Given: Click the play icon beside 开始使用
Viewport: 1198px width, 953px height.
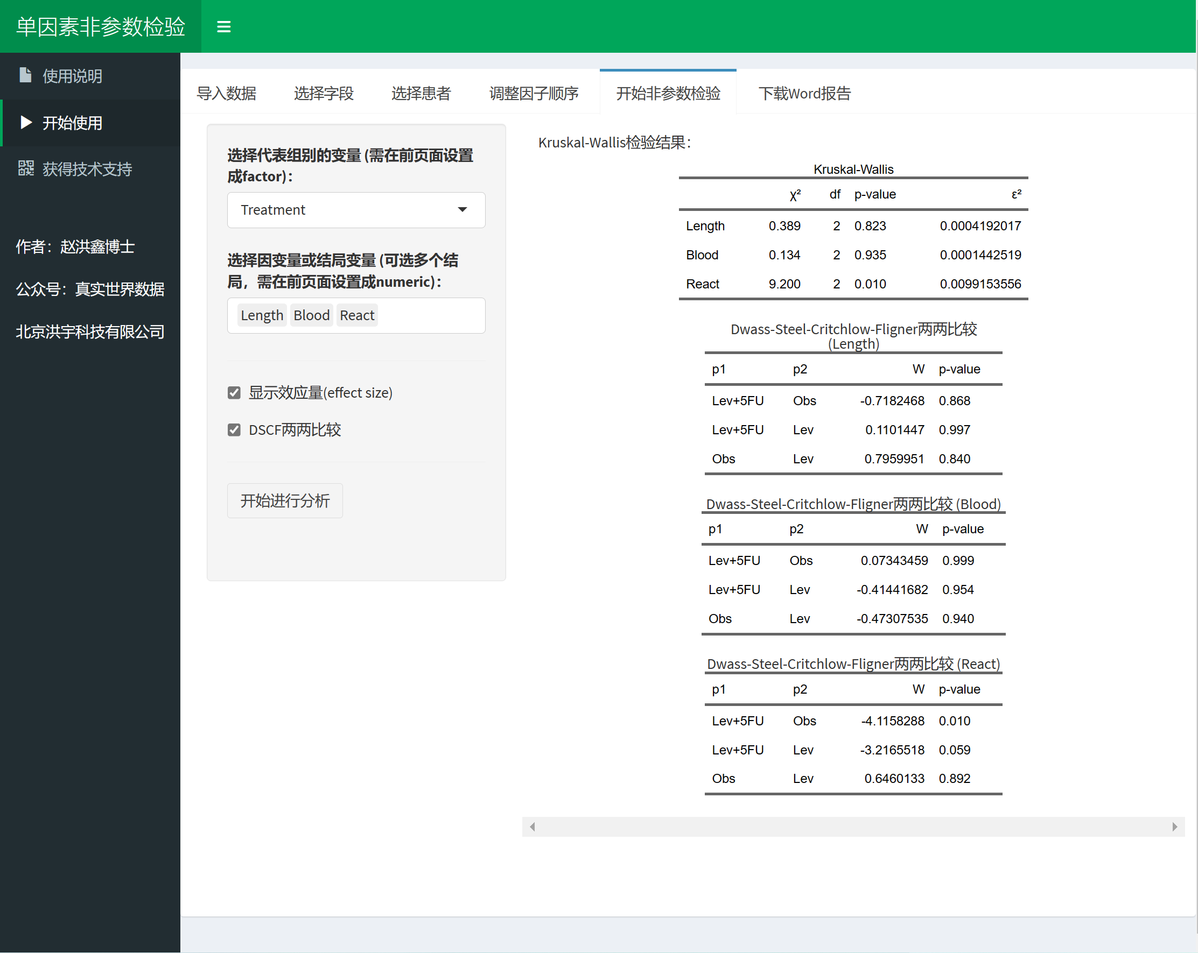Looking at the screenshot, I should [25, 122].
